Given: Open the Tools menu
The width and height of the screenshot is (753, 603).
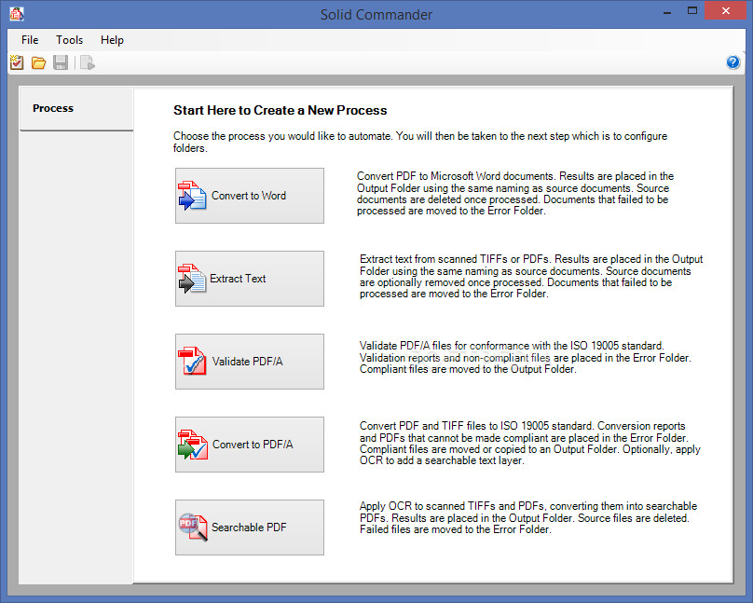Looking at the screenshot, I should [x=69, y=40].
